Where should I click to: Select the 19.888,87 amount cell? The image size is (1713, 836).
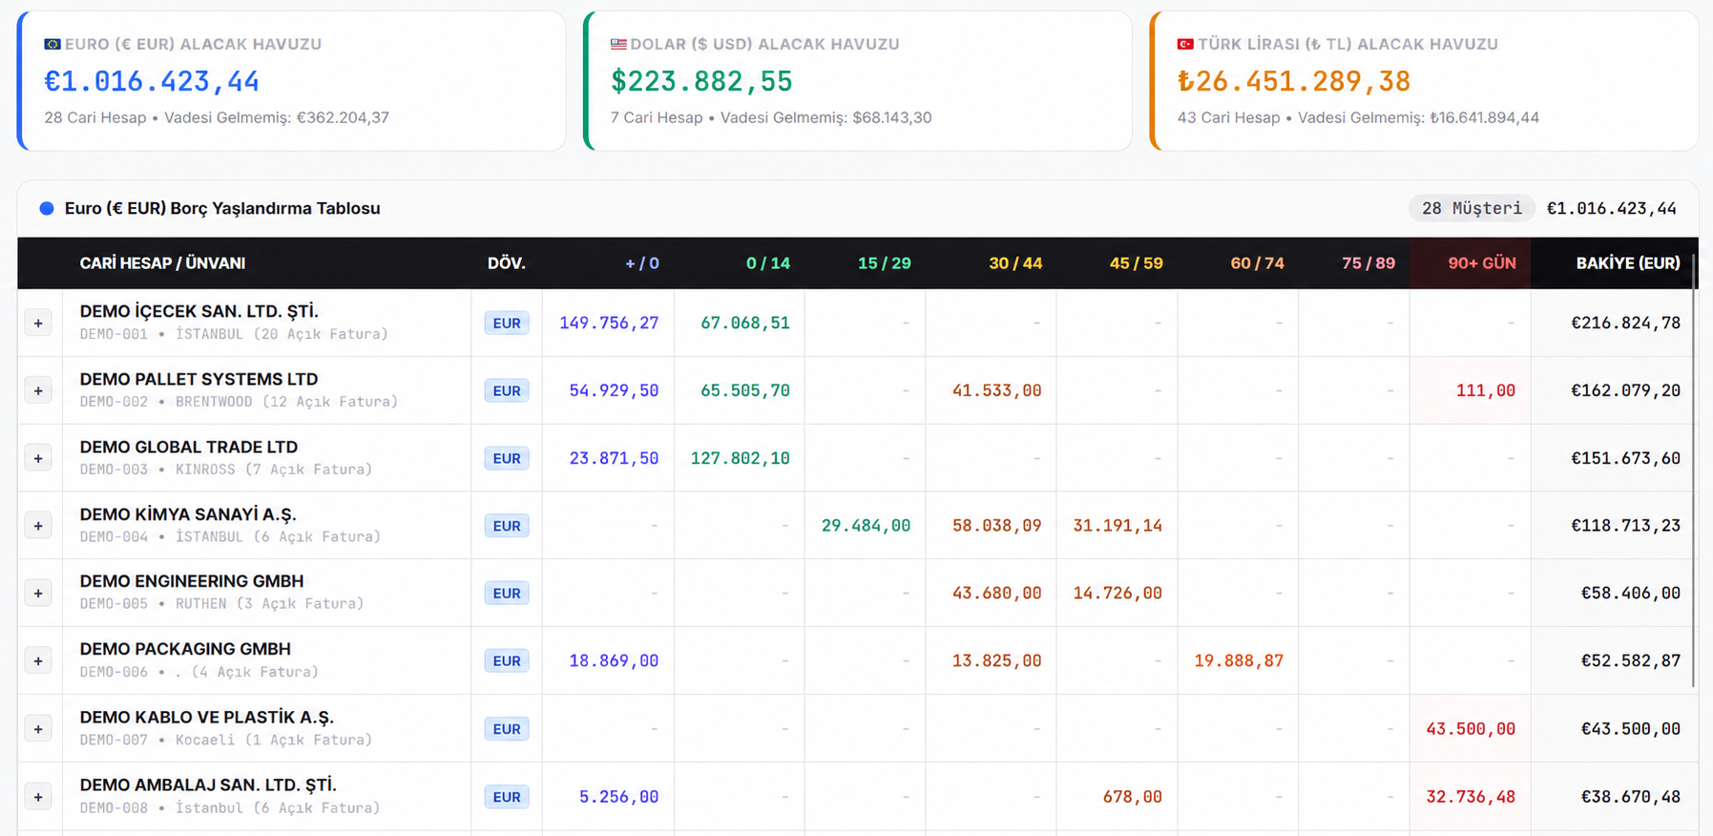[1239, 661]
